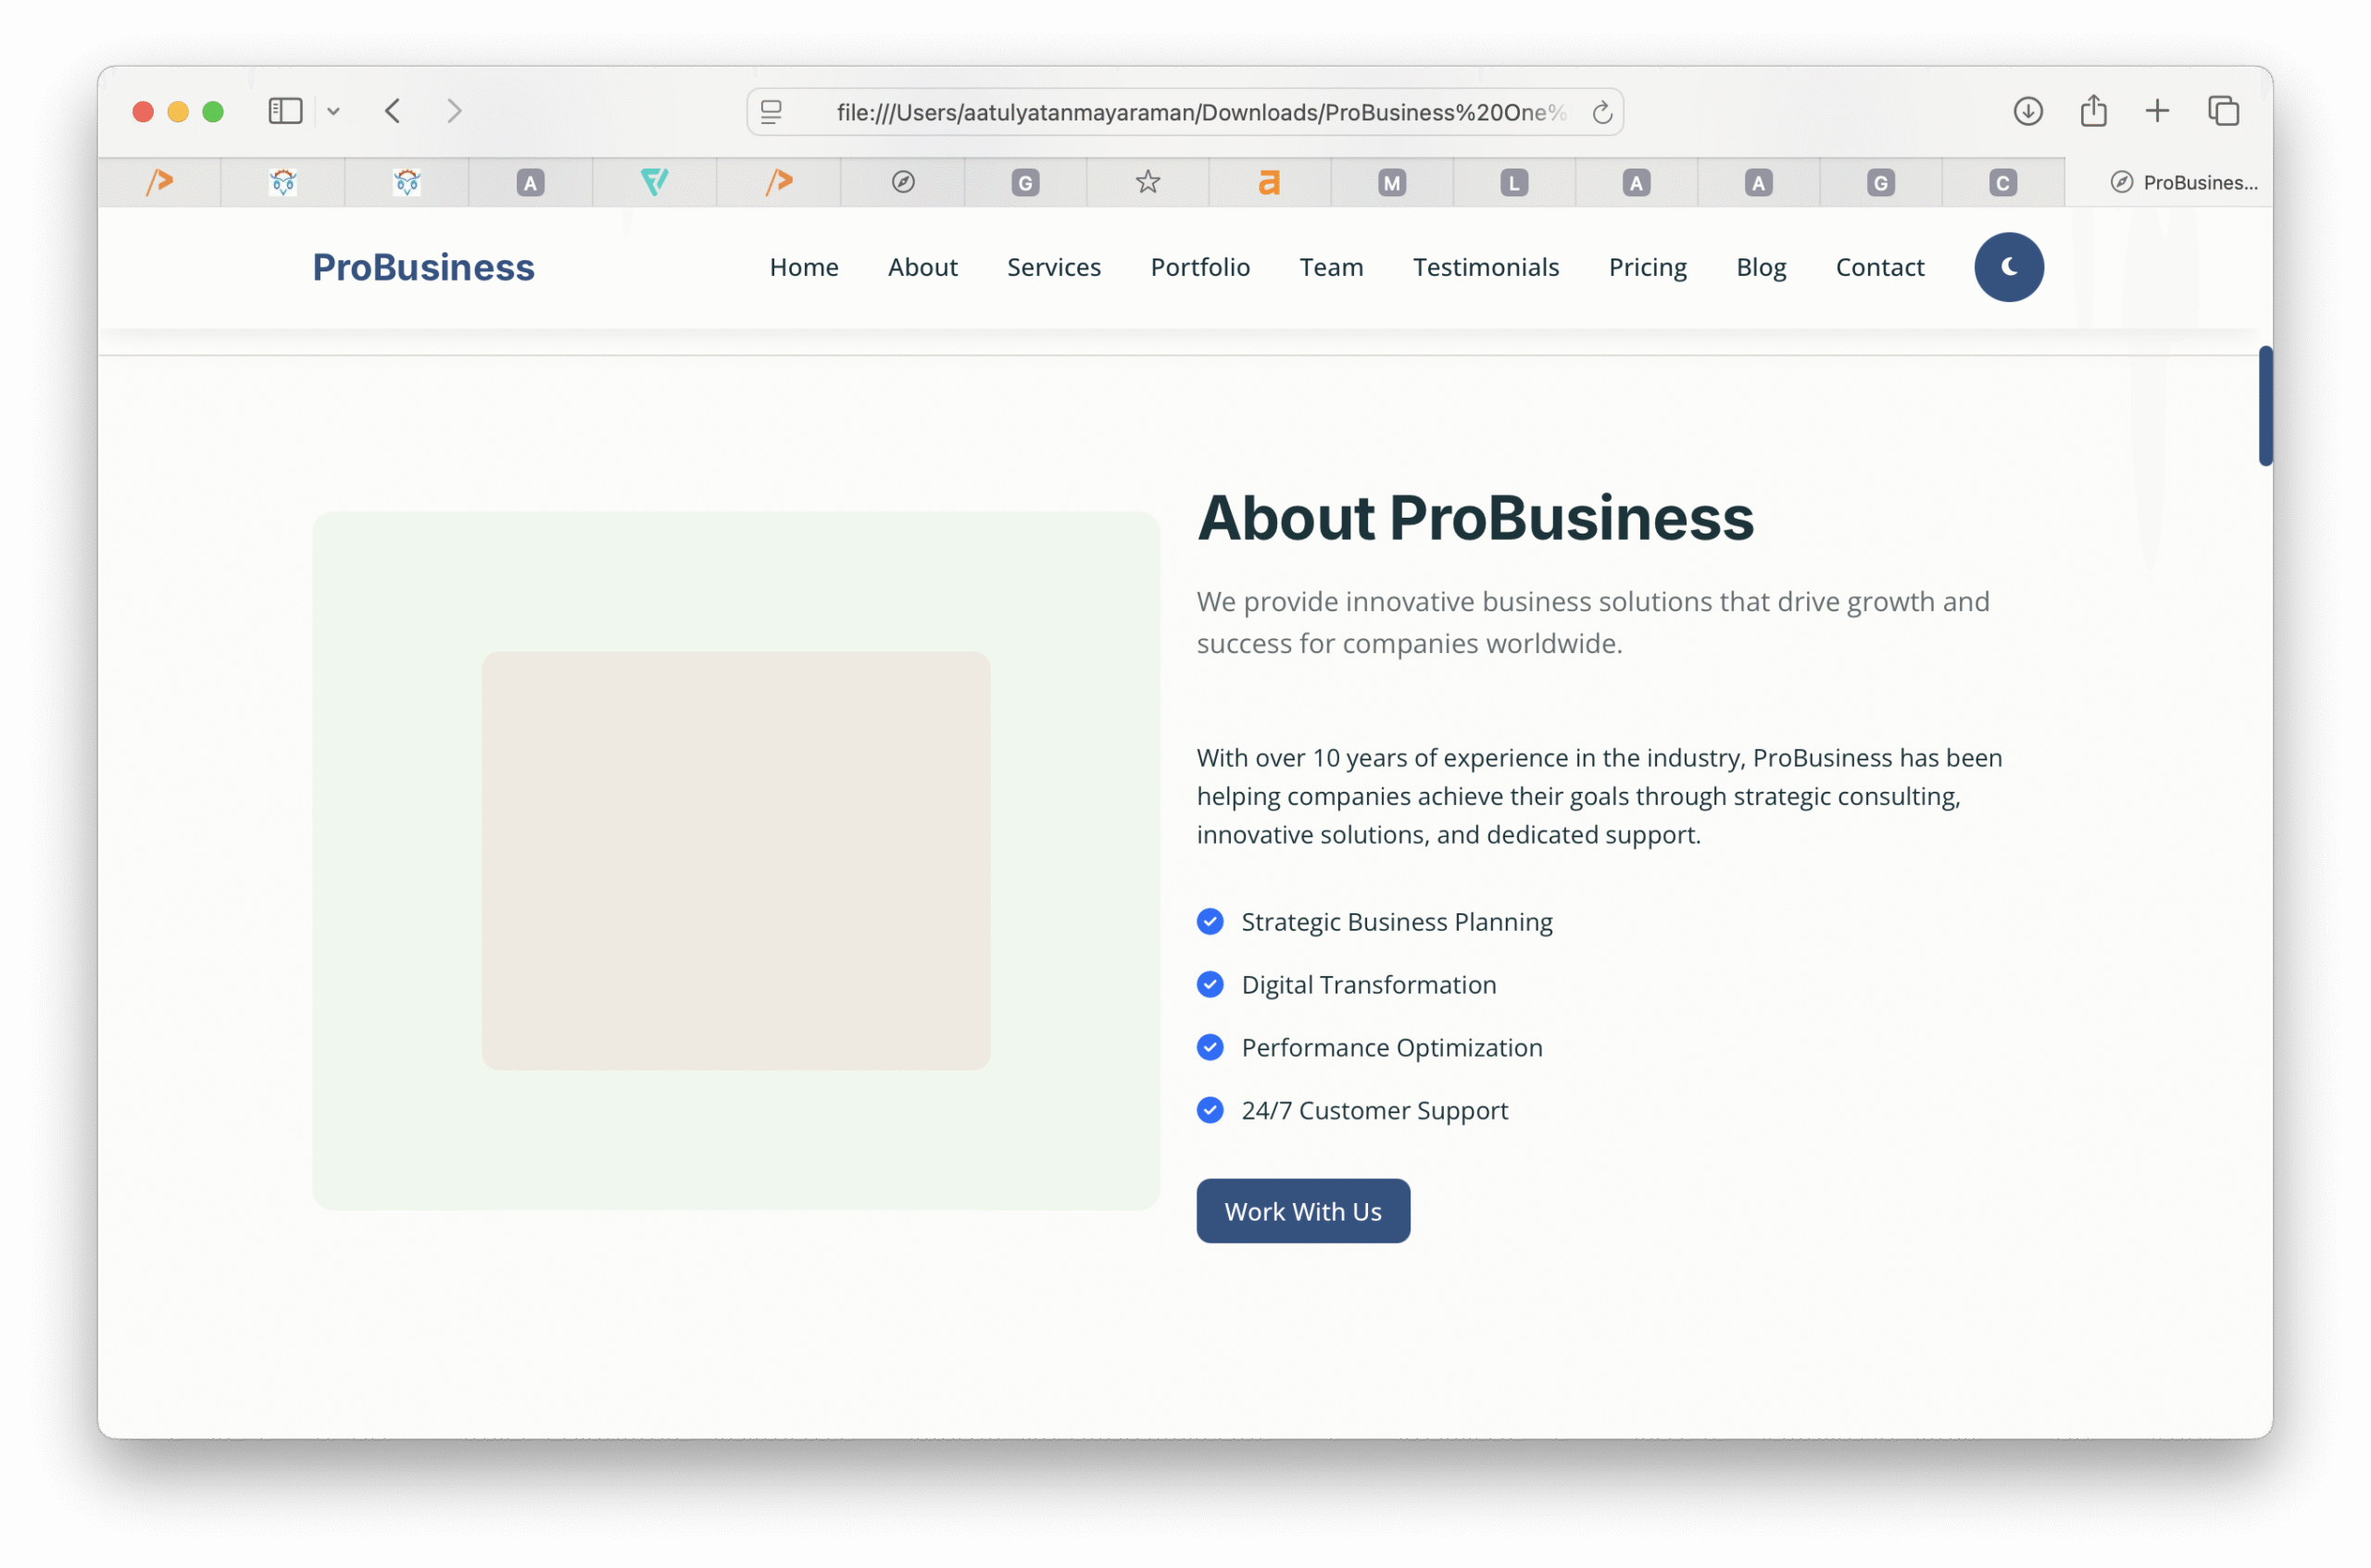
Task: Switch to the star icon tab
Action: tap(1147, 182)
